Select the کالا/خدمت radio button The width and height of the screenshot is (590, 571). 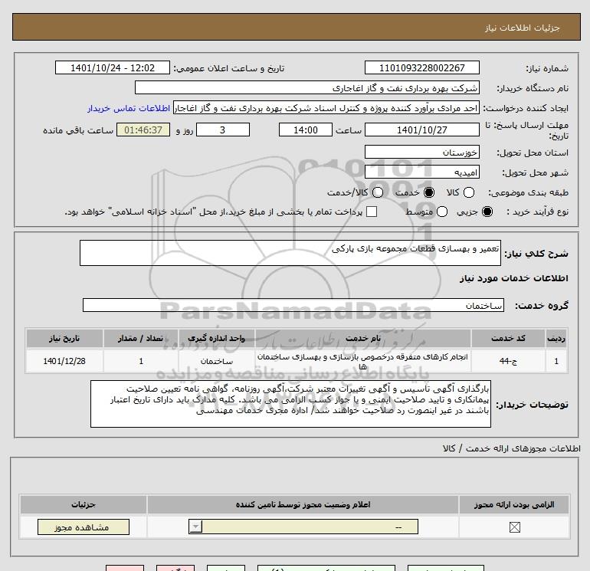(x=378, y=192)
